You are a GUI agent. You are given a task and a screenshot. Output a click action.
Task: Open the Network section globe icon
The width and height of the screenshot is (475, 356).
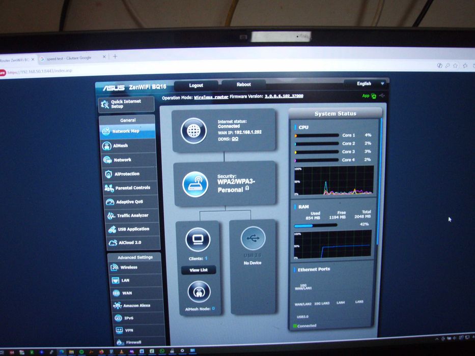pos(107,160)
